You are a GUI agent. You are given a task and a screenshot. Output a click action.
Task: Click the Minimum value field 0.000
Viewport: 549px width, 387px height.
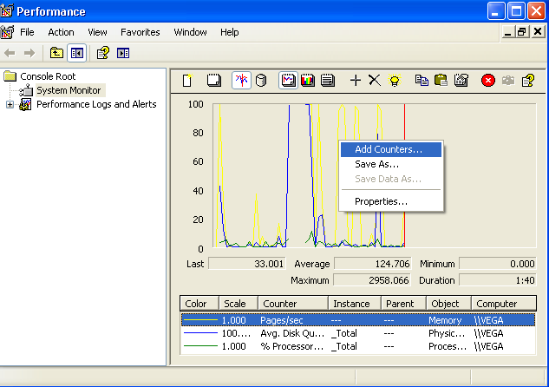[x=498, y=264]
